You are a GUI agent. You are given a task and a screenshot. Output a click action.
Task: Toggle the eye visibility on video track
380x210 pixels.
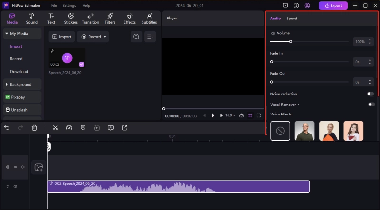(15, 167)
